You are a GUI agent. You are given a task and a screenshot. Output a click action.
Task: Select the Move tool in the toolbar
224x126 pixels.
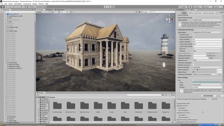(6, 7)
